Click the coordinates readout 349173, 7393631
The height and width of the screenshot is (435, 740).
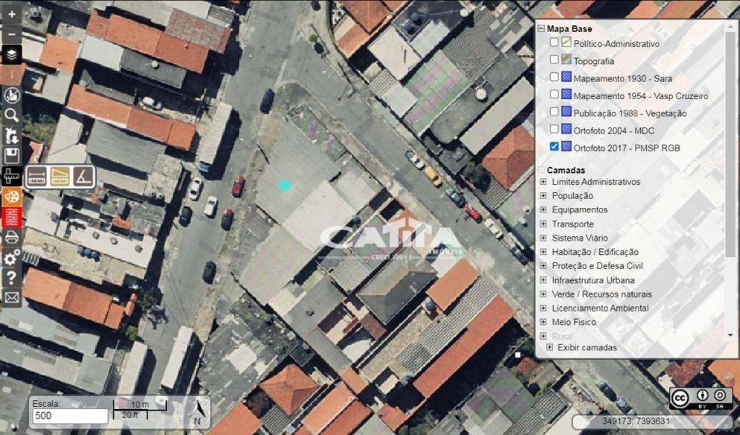tap(636, 421)
